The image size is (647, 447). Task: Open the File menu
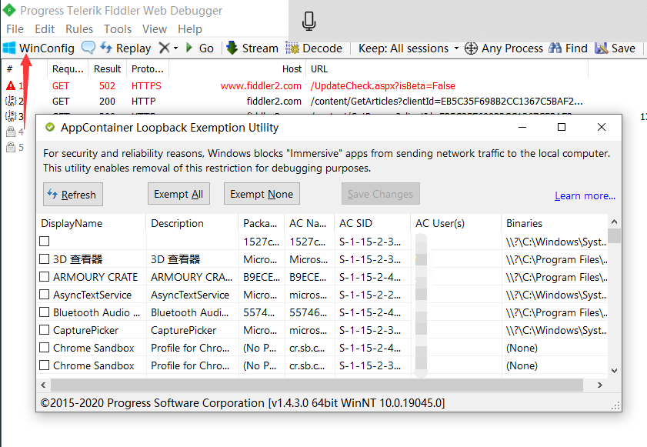pos(15,29)
